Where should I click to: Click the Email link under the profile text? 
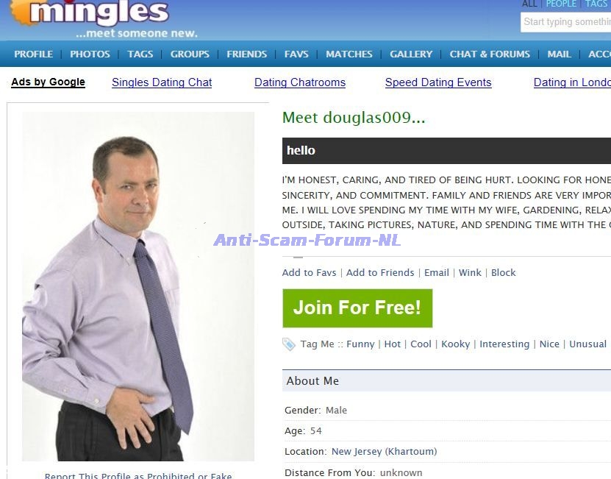pyautogui.click(x=437, y=273)
